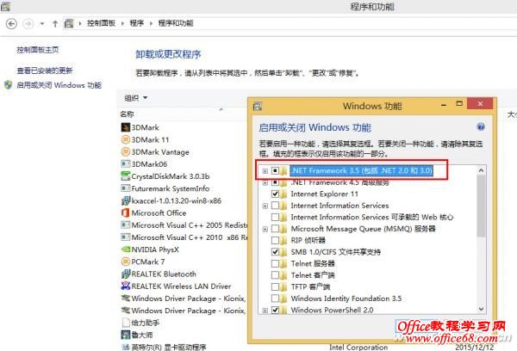The image size is (517, 351).
Task: Click the 名称 column header
Action: pos(127,114)
